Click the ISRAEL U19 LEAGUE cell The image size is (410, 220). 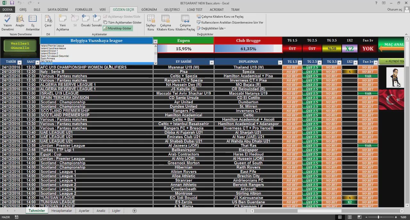tap(96, 93)
